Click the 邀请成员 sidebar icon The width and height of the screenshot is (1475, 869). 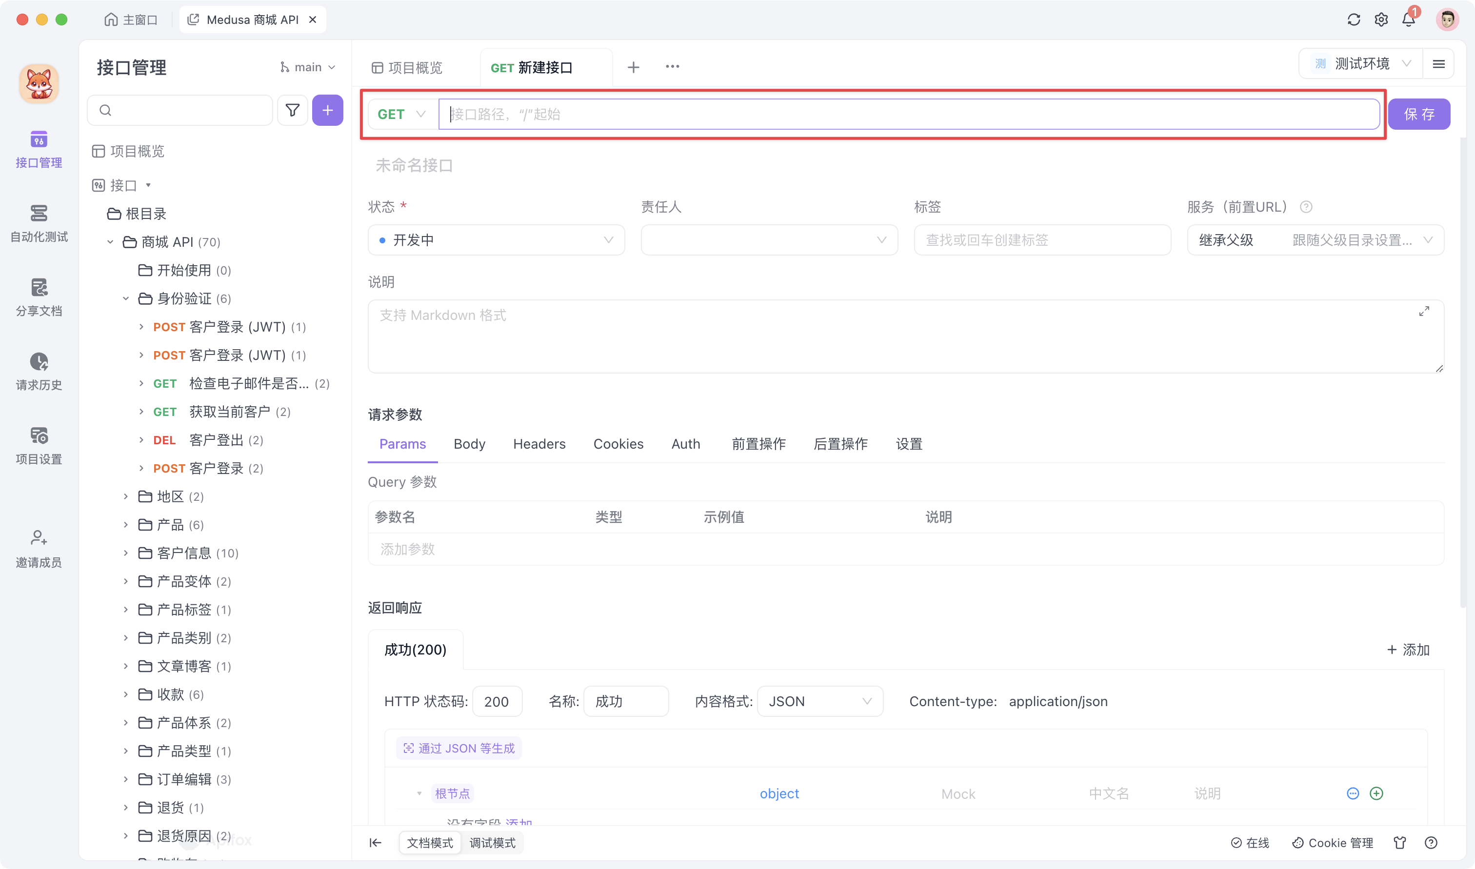[39, 548]
